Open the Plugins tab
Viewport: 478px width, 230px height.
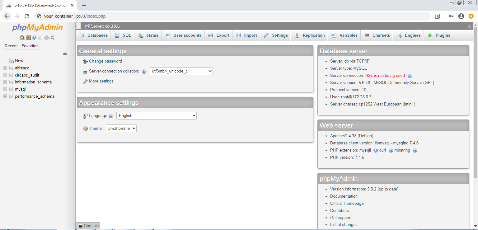(439, 35)
